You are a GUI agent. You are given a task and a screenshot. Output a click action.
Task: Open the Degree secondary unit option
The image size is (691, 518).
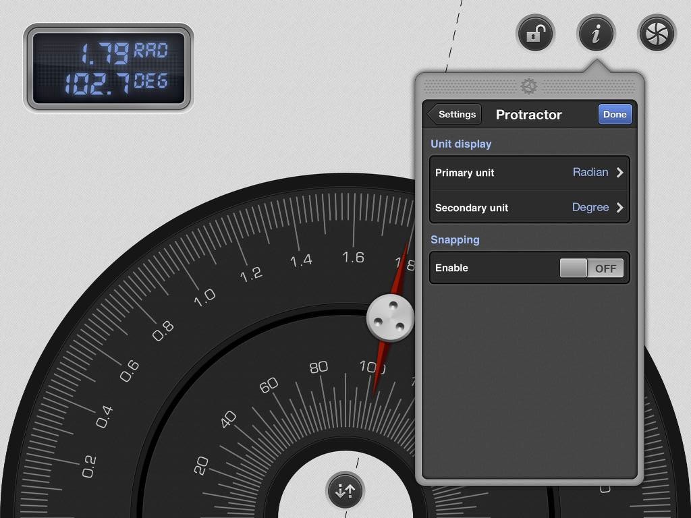coord(590,208)
